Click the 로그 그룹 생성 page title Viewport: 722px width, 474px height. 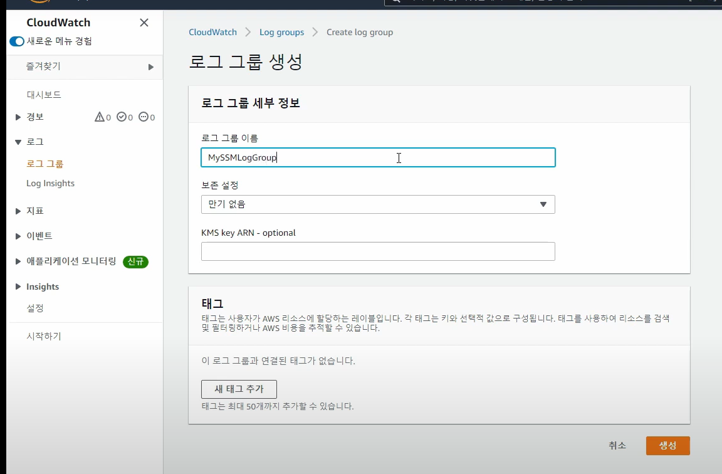(x=246, y=61)
